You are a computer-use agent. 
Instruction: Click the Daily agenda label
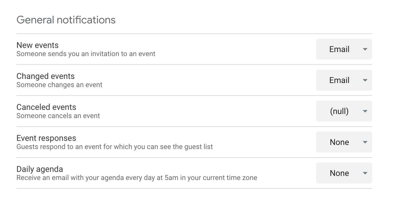pos(39,169)
